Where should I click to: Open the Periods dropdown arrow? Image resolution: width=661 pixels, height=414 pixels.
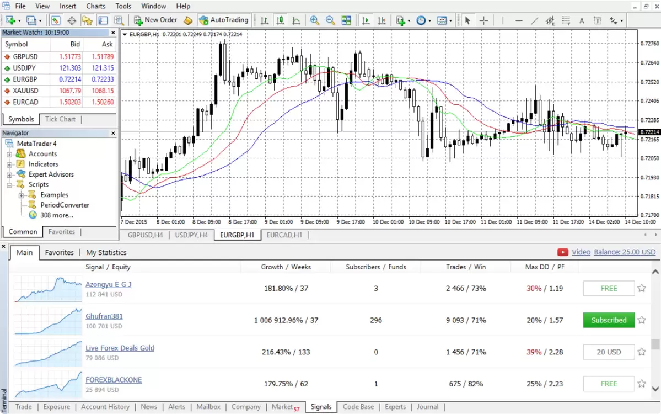[429, 20]
